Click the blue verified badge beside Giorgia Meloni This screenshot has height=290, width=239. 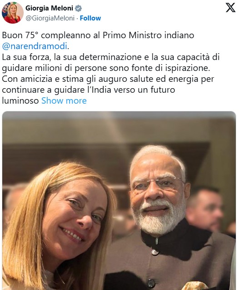[78, 8]
